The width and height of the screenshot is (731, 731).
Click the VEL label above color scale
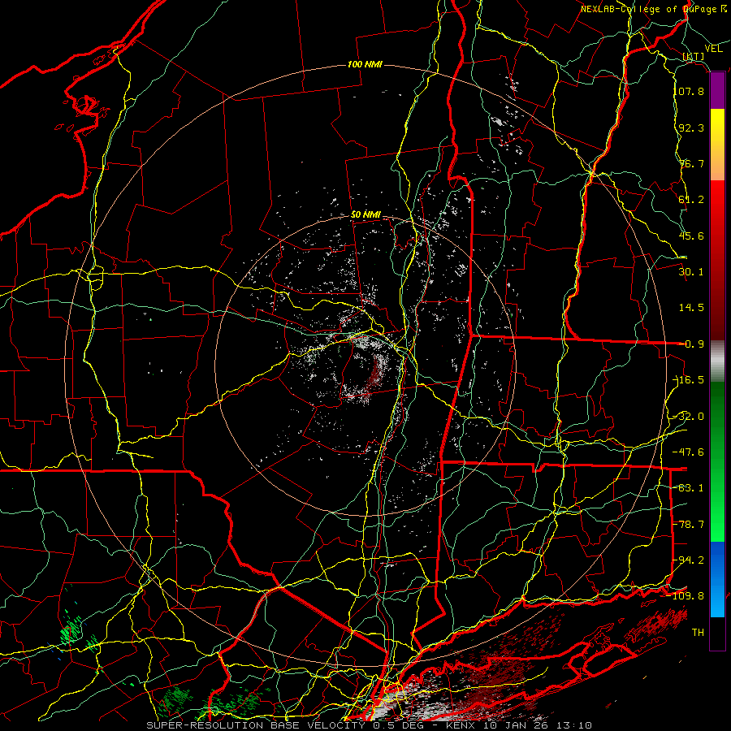click(x=713, y=49)
